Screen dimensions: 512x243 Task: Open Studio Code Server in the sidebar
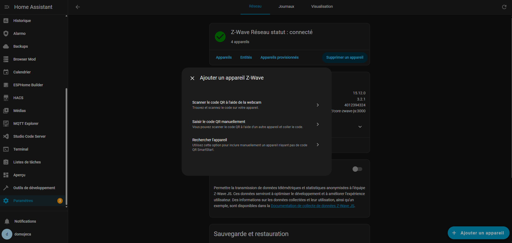point(29,136)
